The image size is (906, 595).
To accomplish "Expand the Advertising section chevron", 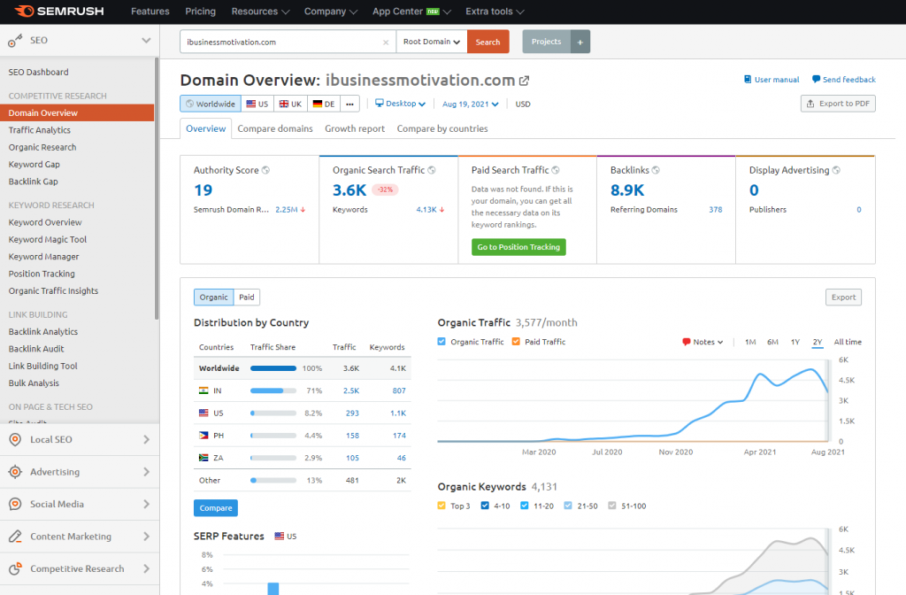I will coord(146,472).
